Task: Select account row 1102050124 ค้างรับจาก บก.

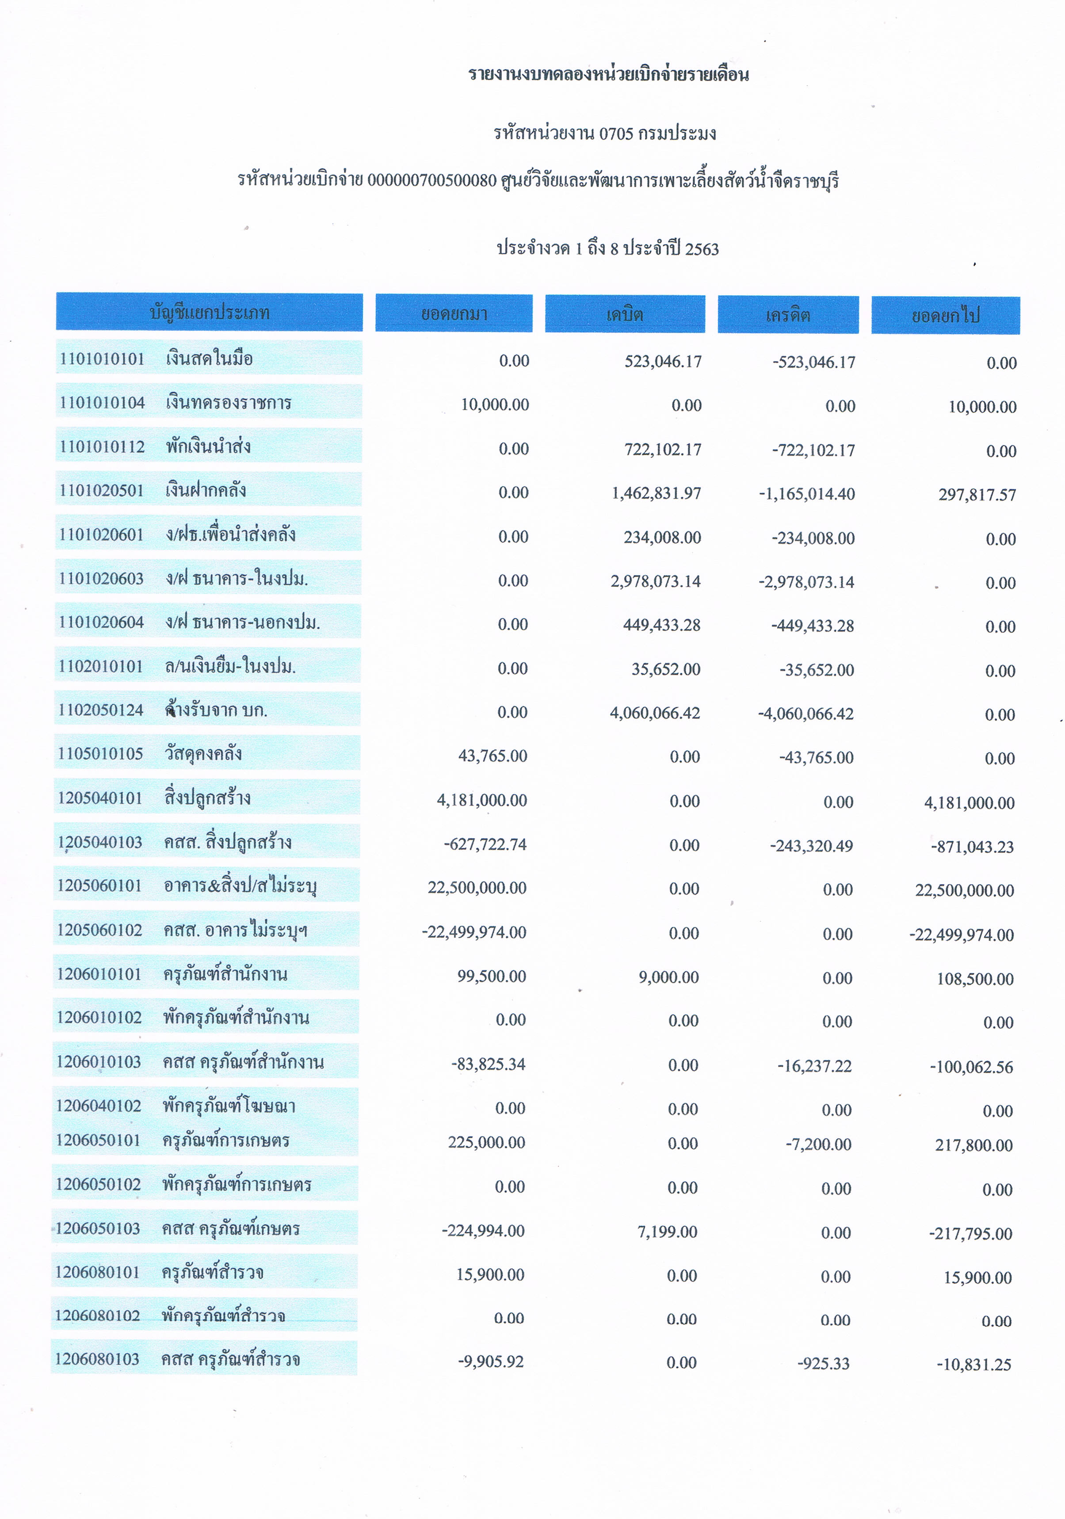Action: click(207, 710)
